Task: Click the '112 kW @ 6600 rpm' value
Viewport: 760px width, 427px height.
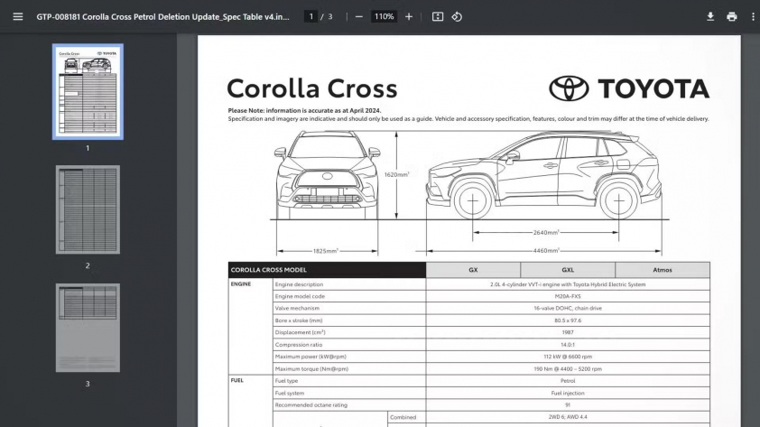Action: tap(568, 357)
